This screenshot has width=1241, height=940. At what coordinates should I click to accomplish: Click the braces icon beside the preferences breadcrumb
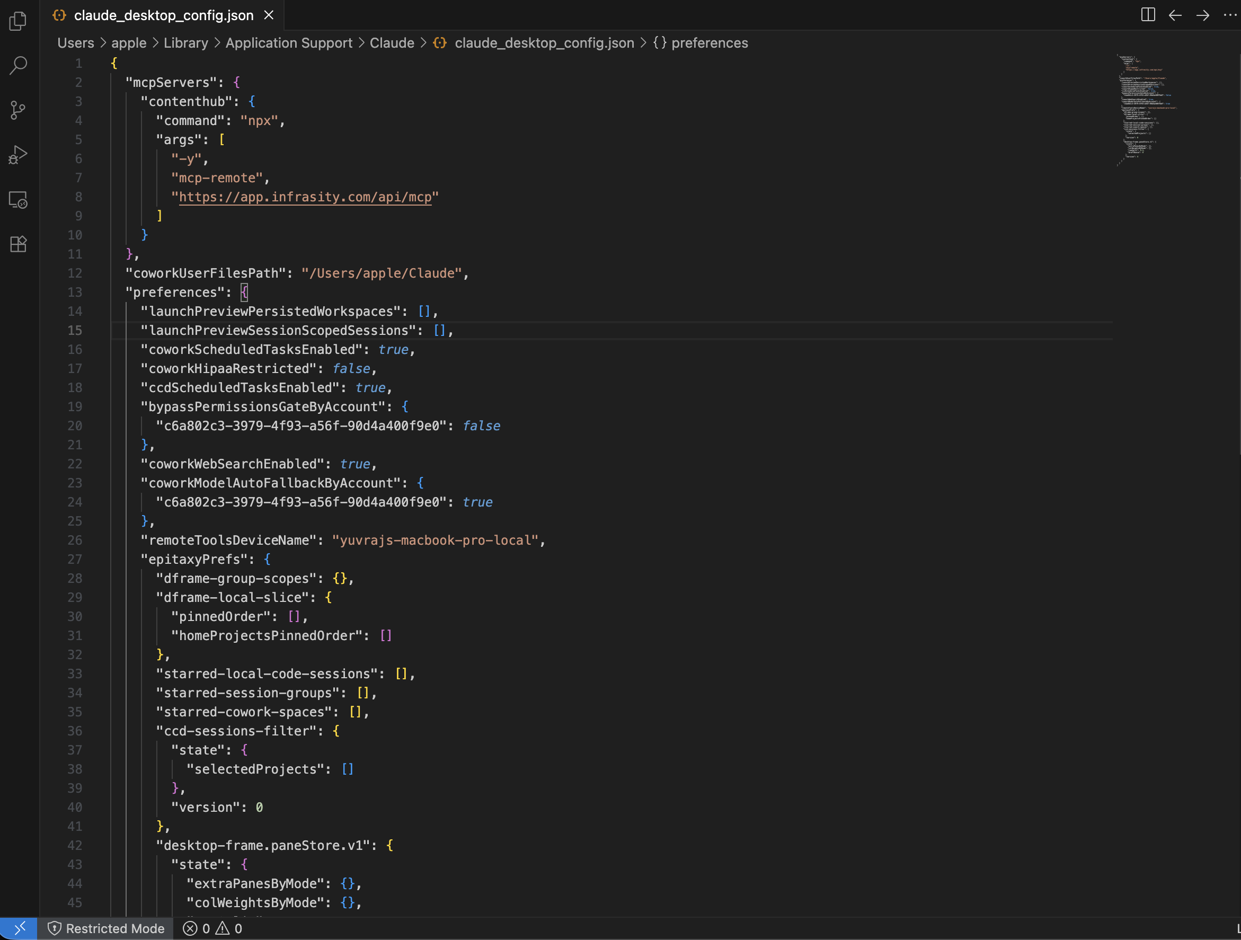pyautogui.click(x=660, y=42)
